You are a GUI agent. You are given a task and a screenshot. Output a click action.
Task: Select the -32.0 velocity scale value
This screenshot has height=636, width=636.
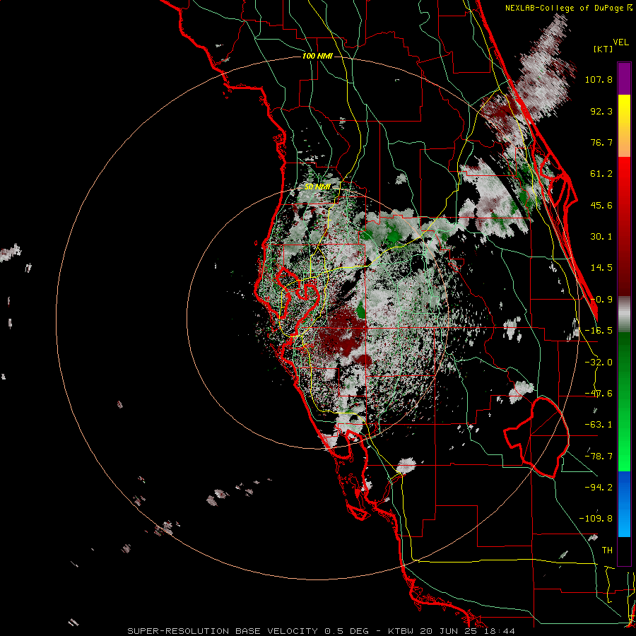coord(599,363)
